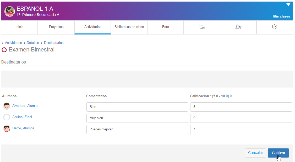The height and width of the screenshot is (162, 295).
Task: Switch to the Proyectos tab
Action: [56, 27]
